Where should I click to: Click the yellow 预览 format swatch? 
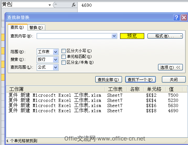click(132, 36)
